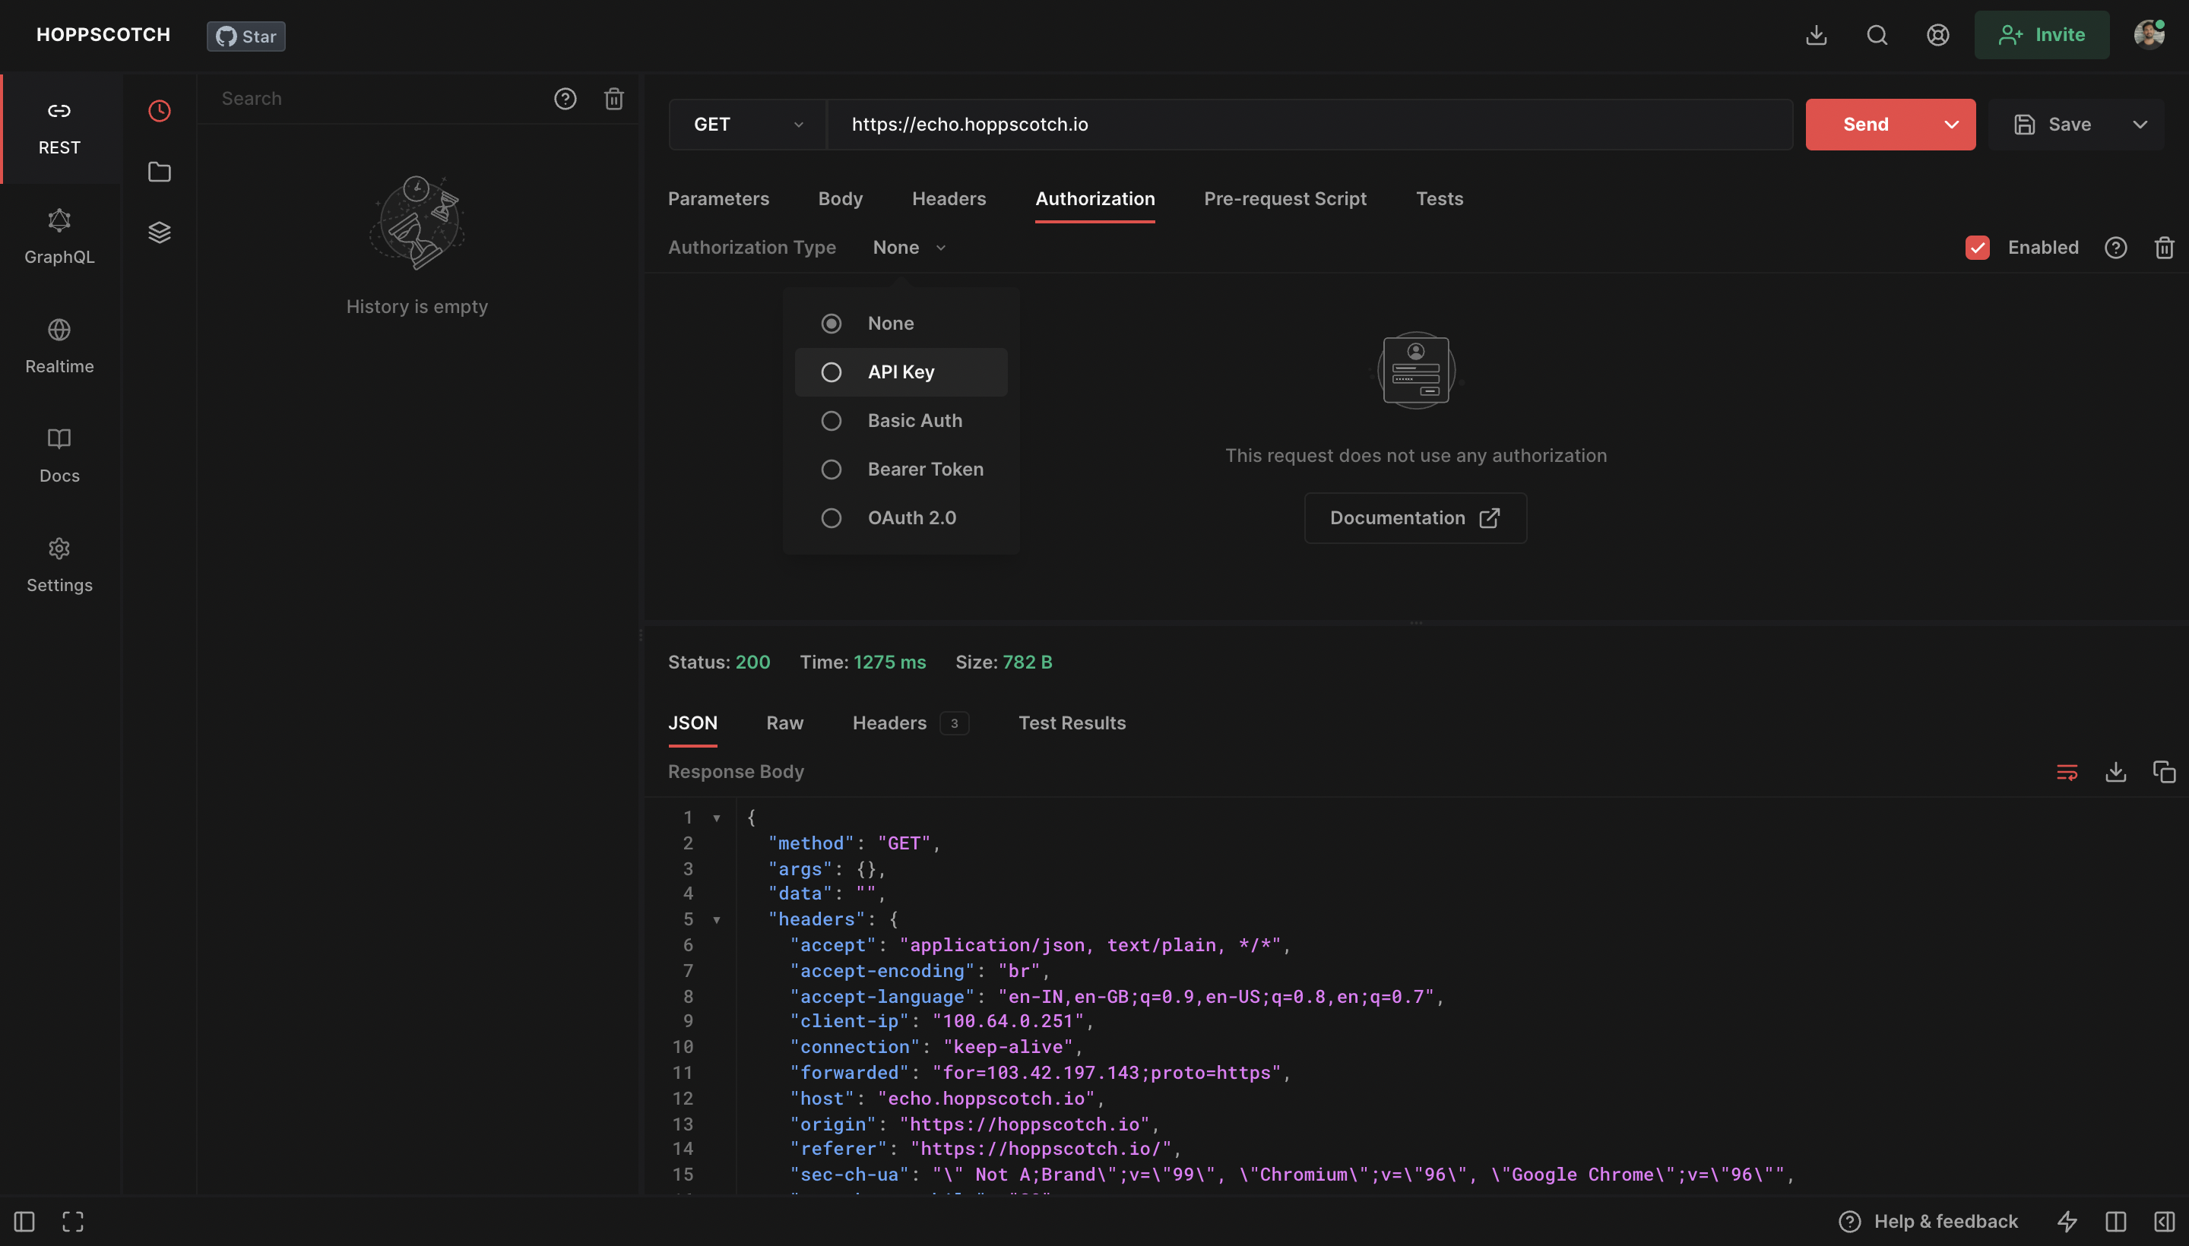Open the Collections folder panel
The width and height of the screenshot is (2189, 1246).
click(x=159, y=171)
